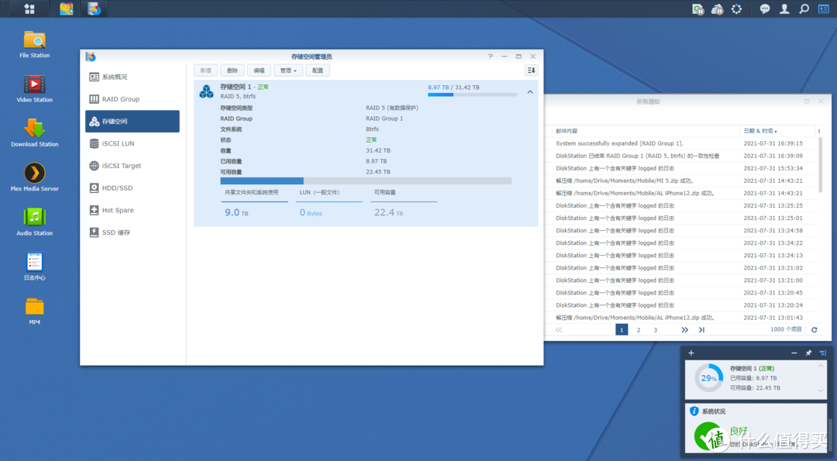Launch Video Station from desktop
The width and height of the screenshot is (837, 461).
pos(35,88)
